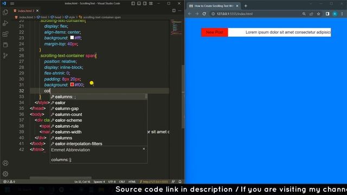Viewport: 347px width, 195px height.
Task: Toggle the secondary sidebar layout icon
Action: pyautogui.click(x=145, y=4)
